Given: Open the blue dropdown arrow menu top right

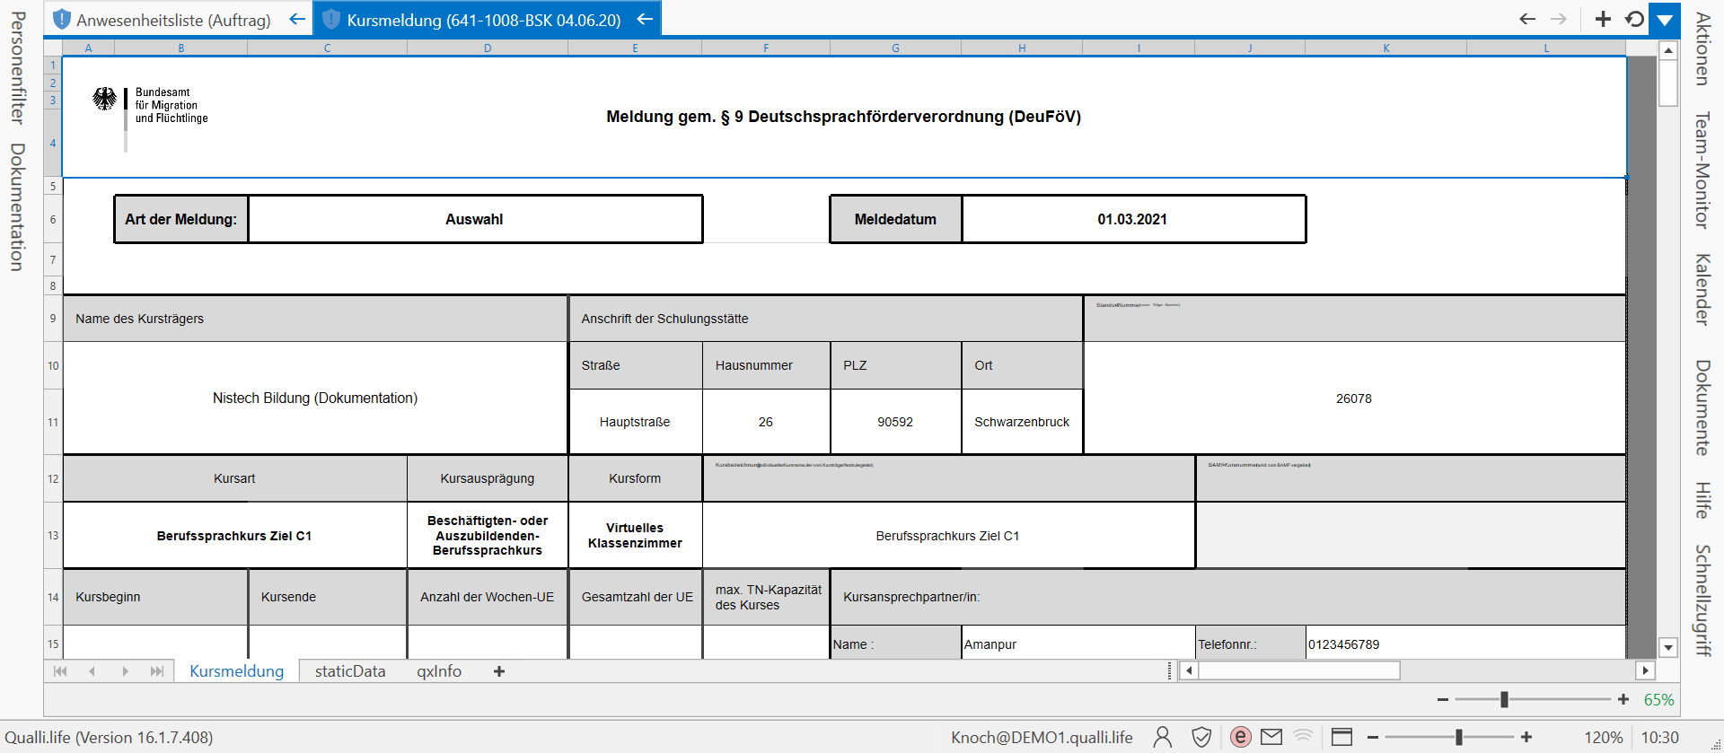Looking at the screenshot, I should 1665,20.
